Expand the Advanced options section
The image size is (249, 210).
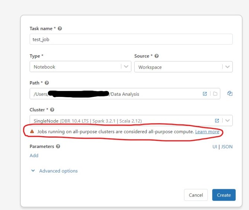pos(54,171)
